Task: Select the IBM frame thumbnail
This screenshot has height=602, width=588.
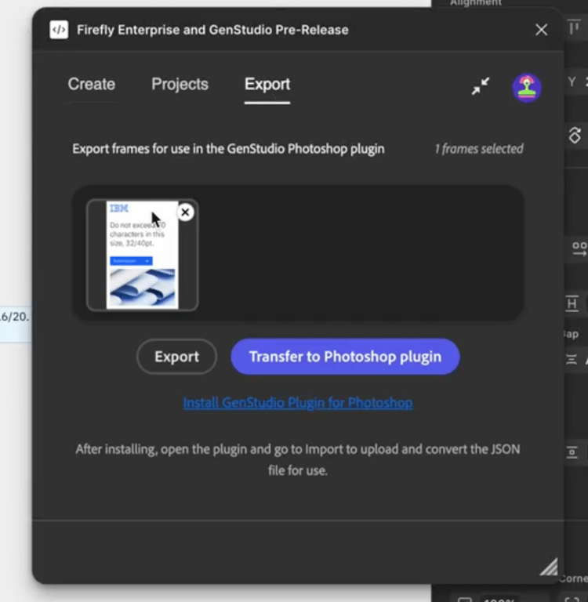Action: (x=142, y=255)
